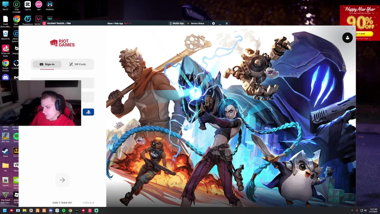Open CapCut from the taskbar
The height and width of the screenshot is (214, 380).
(31, 210)
